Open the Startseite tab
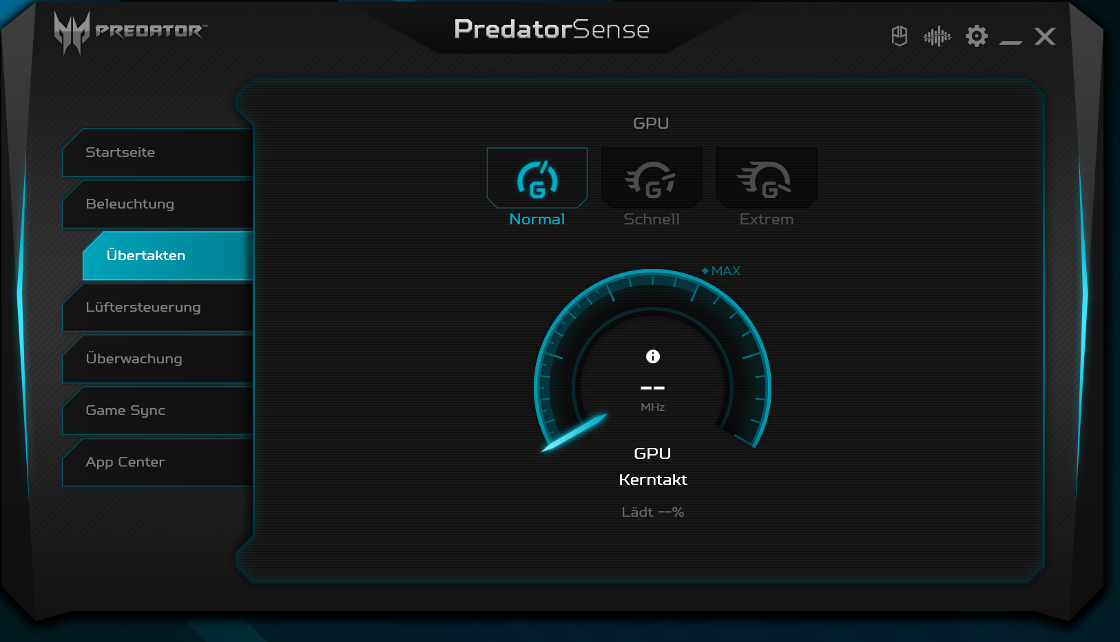The height and width of the screenshot is (642, 1120). (x=158, y=152)
